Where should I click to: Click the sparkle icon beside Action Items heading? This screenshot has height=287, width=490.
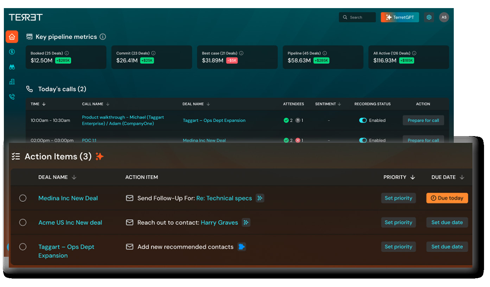(x=100, y=156)
